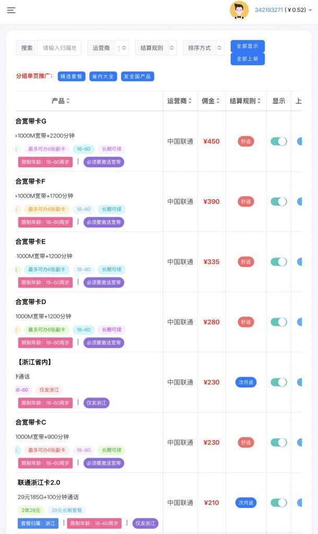Sort by 运营商 column header
This screenshot has height=534, width=318.
pyautogui.click(x=190, y=101)
